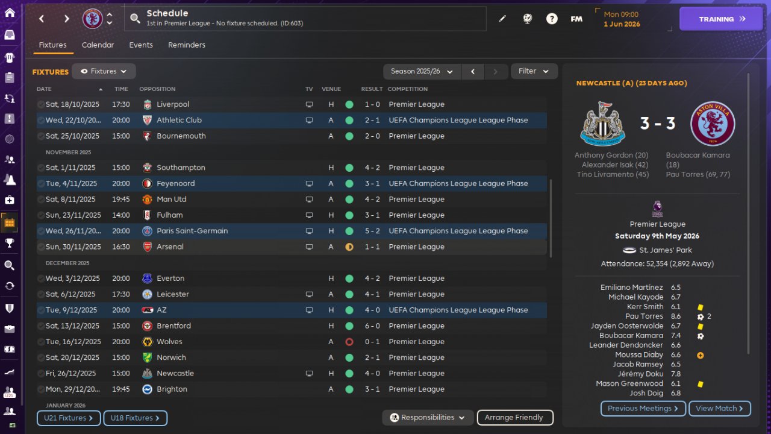Toggle the check circle for Brighton fixture
The height and width of the screenshot is (434, 771).
point(40,389)
